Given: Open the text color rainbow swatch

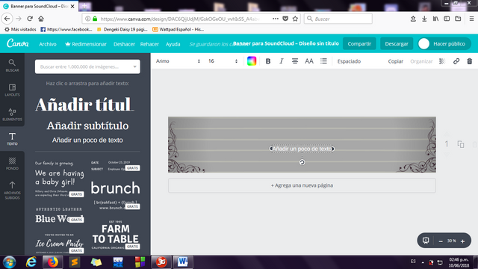Looking at the screenshot, I should pos(252,61).
